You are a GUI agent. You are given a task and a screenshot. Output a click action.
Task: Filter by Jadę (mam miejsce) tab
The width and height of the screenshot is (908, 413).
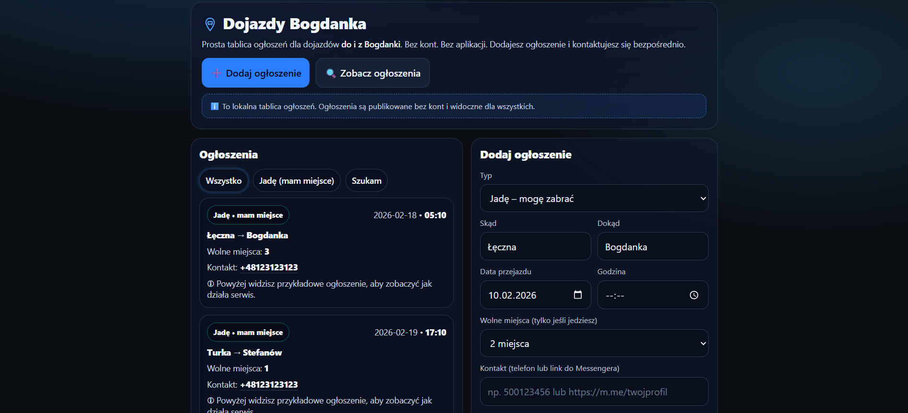click(x=297, y=180)
